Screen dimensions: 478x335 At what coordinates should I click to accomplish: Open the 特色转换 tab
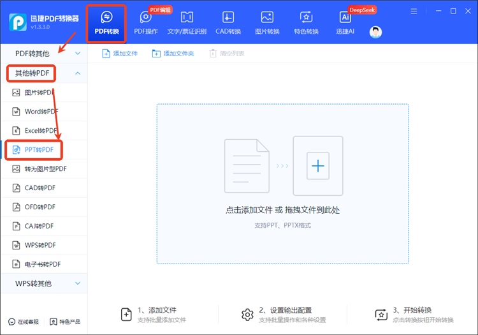pyautogui.click(x=306, y=23)
